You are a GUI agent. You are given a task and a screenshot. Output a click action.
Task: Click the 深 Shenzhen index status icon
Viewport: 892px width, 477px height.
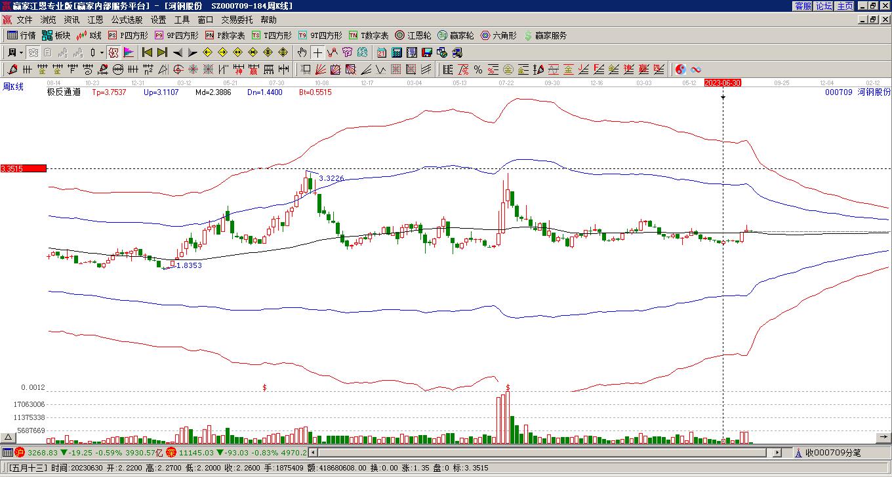point(171,452)
